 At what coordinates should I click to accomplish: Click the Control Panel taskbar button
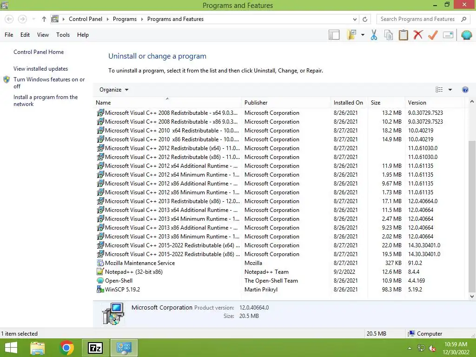tap(124, 348)
